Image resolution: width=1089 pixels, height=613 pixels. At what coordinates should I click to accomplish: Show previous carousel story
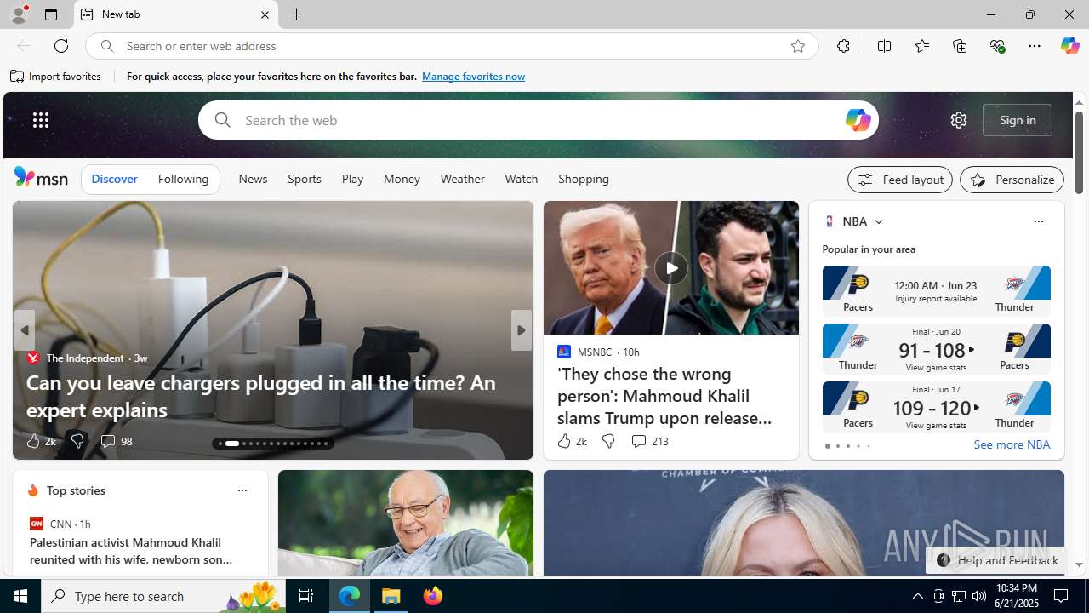click(x=24, y=330)
